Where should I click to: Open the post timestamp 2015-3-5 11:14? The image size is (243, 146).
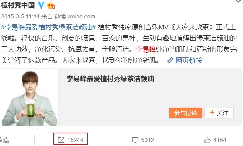tap(20, 17)
